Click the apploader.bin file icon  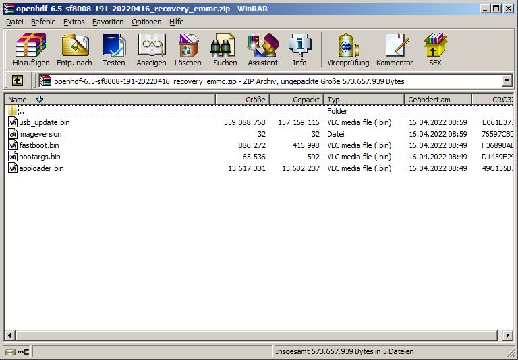13,168
